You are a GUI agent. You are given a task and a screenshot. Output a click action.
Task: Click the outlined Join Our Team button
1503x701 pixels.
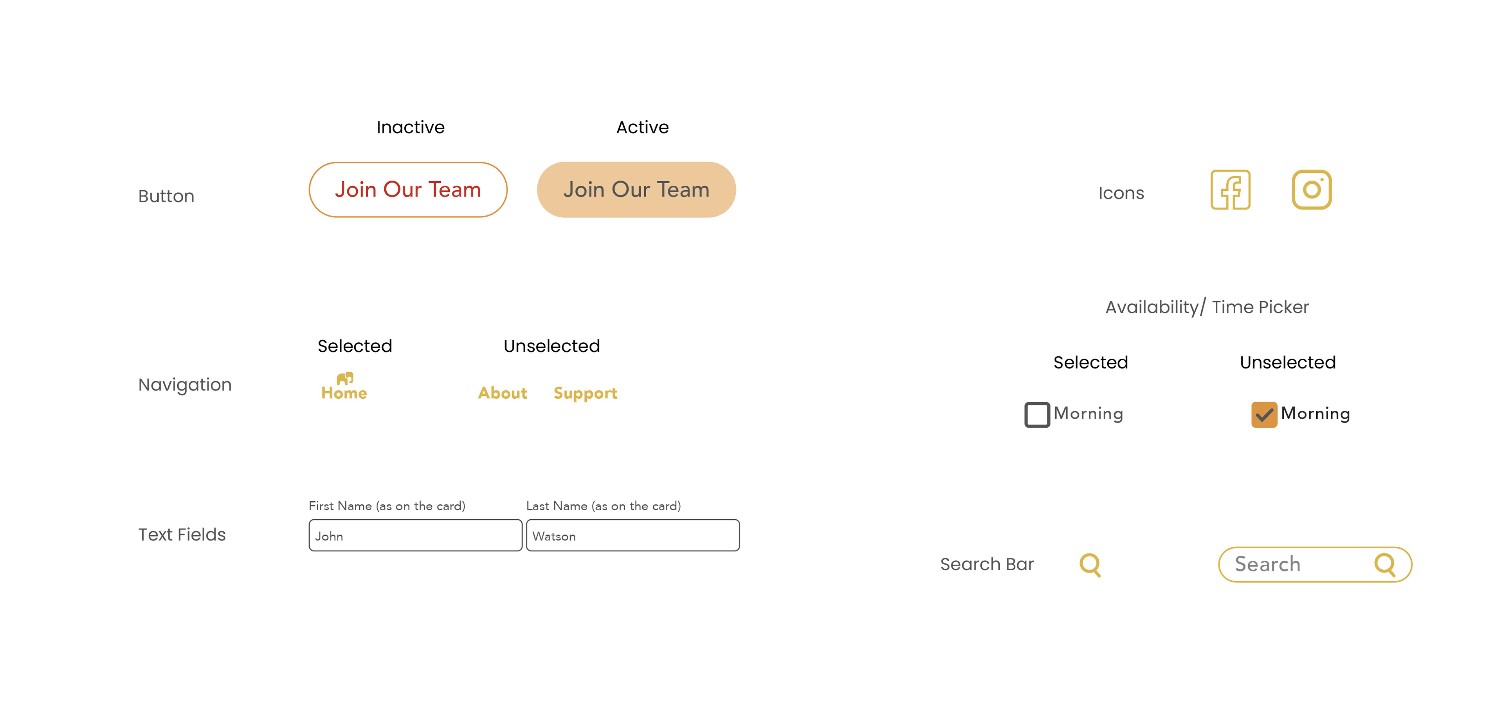point(408,190)
